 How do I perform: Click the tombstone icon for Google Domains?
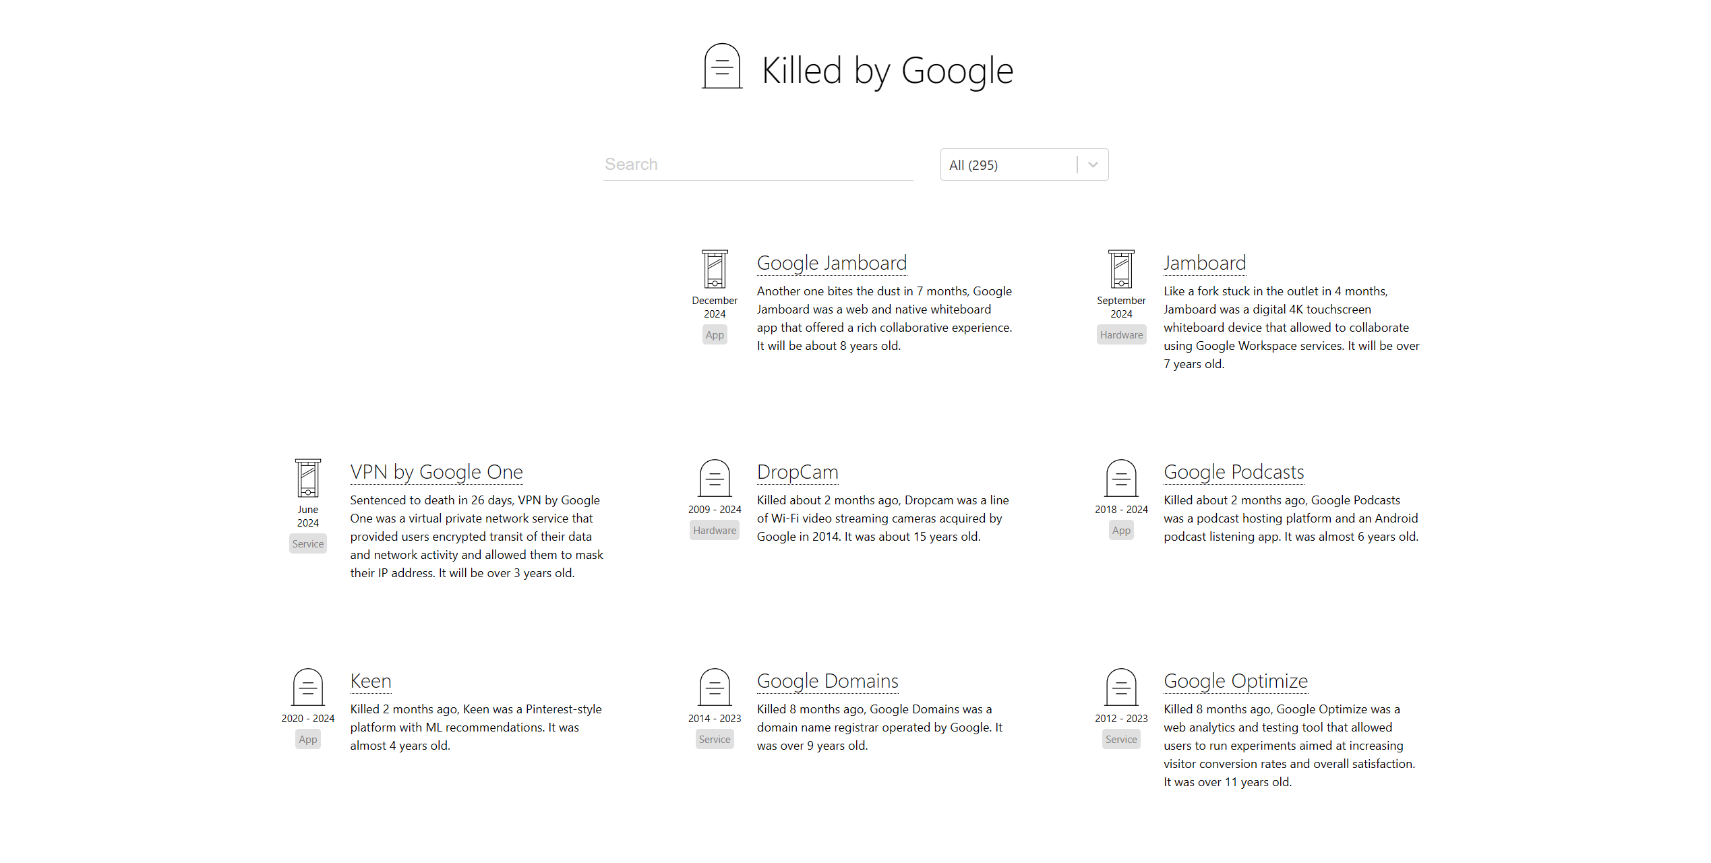715,687
